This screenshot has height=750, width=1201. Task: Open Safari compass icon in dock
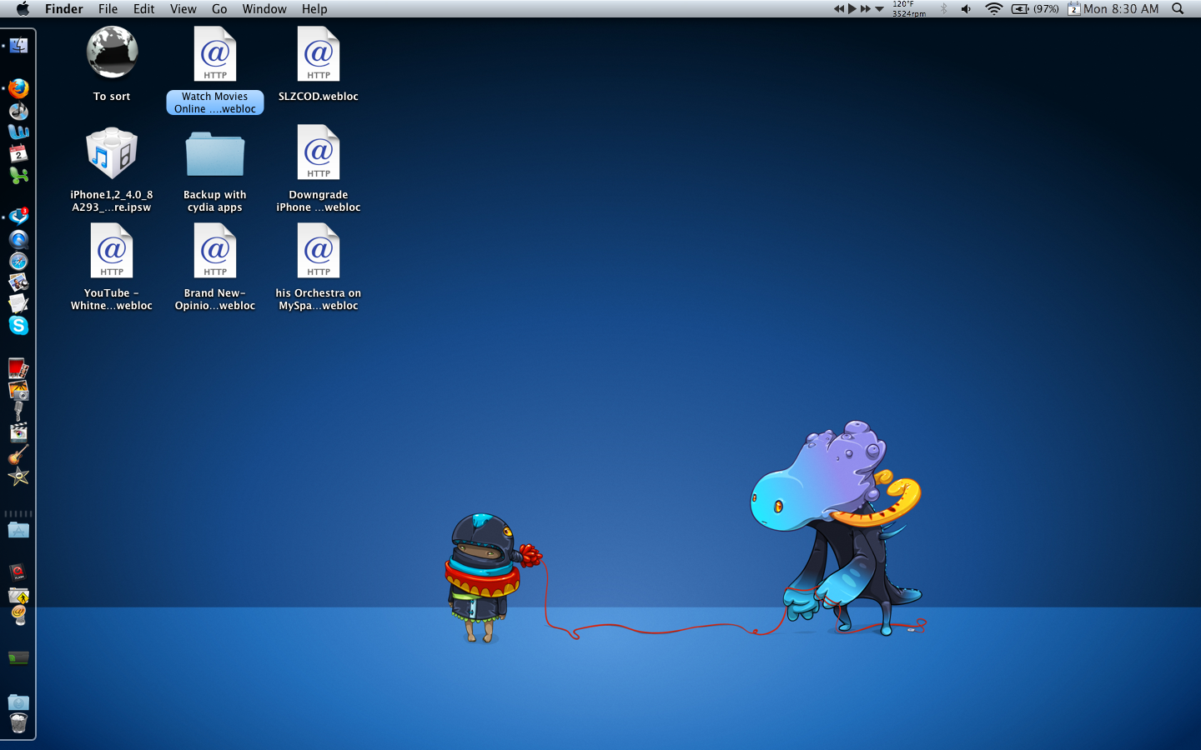point(18,261)
